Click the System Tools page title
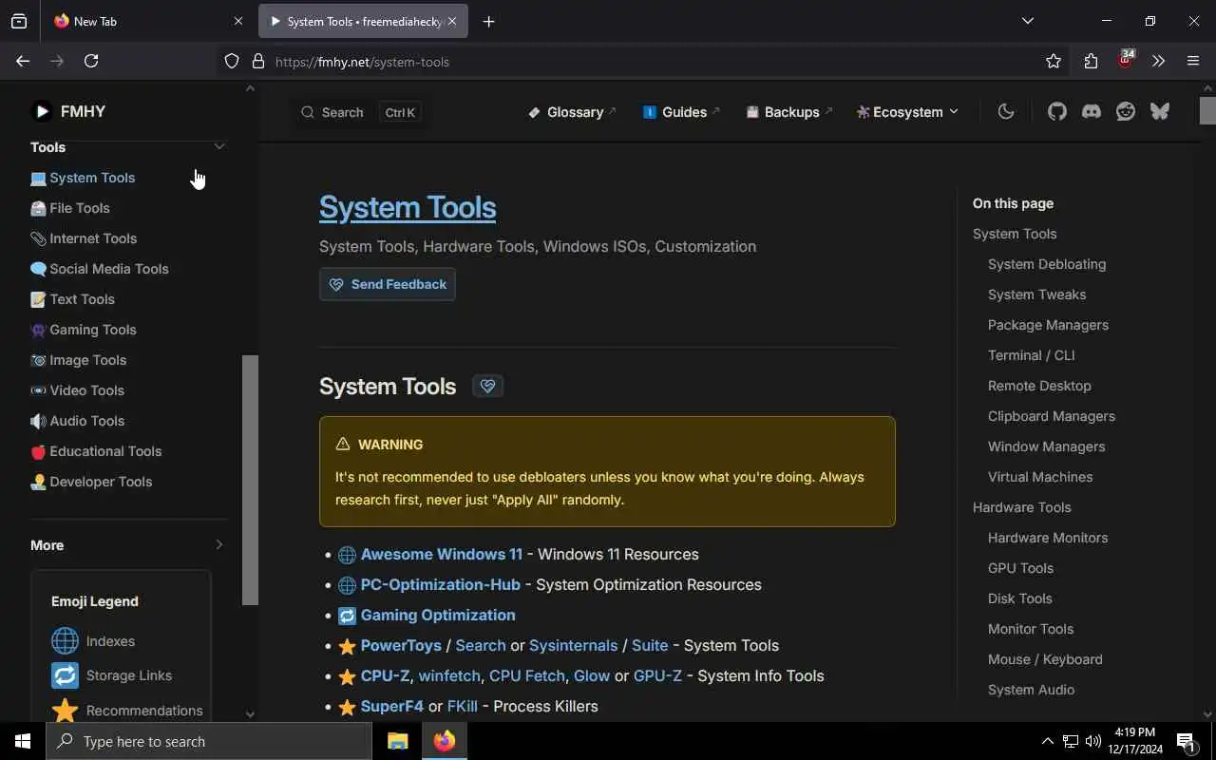Screen dimensions: 1216x760 tap(408, 207)
